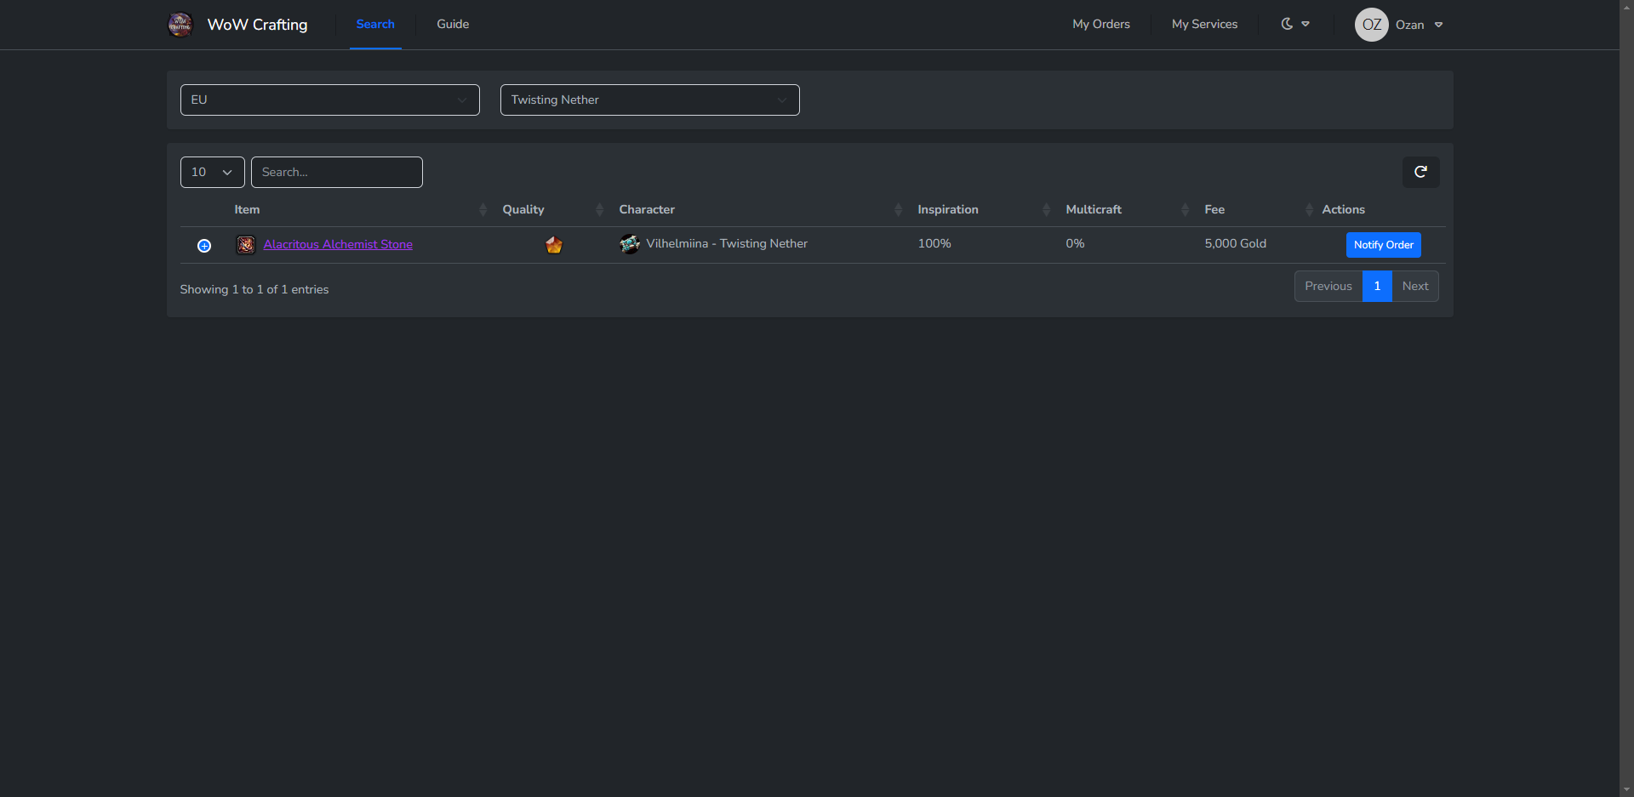Viewport: 1634px width, 797px height.
Task: Click the Actions column header
Action: [1343, 209]
